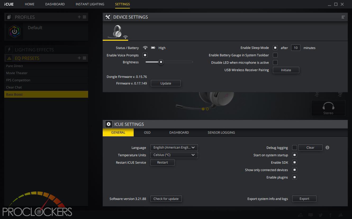Viewport: 352px width, 219px height.
Task: Toggle Enable Voice Prompts checkbox
Action: [145, 55]
